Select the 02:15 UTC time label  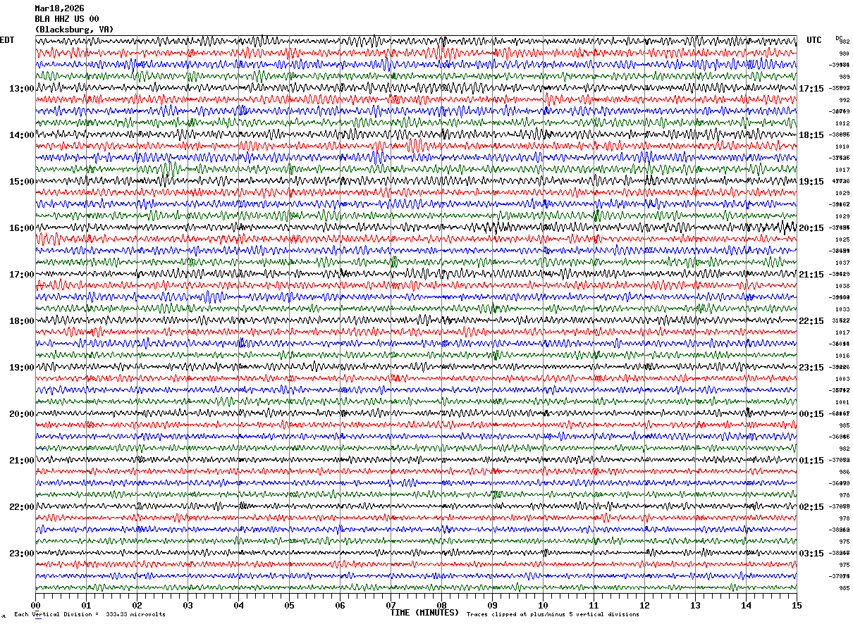(811, 507)
